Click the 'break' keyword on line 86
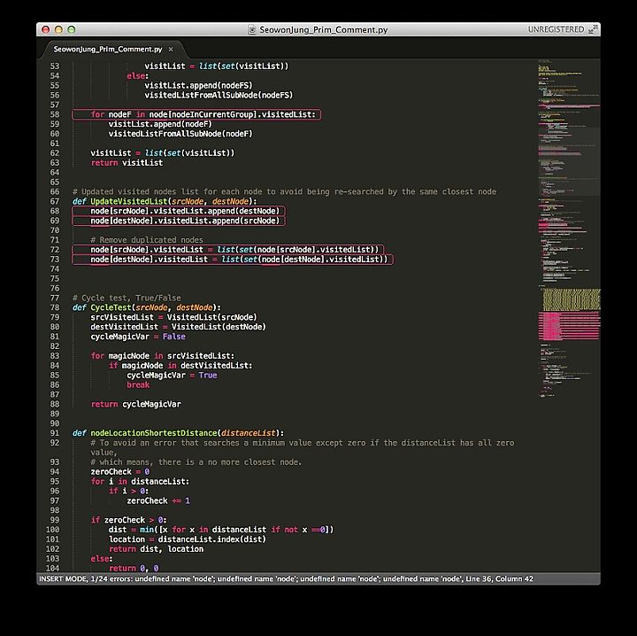Viewport: 637px width, 636px height. pyautogui.click(x=138, y=384)
